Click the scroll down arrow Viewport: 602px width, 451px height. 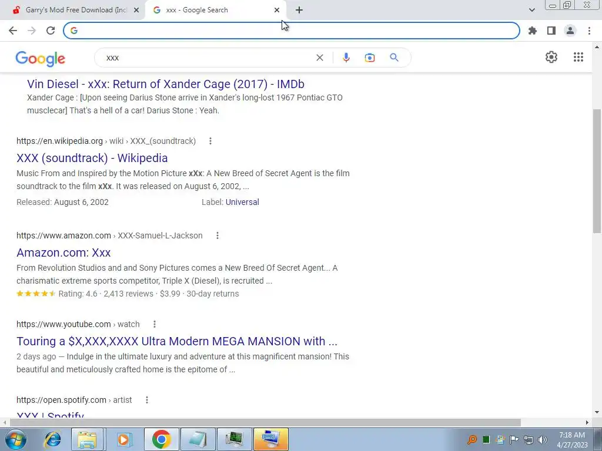597,413
